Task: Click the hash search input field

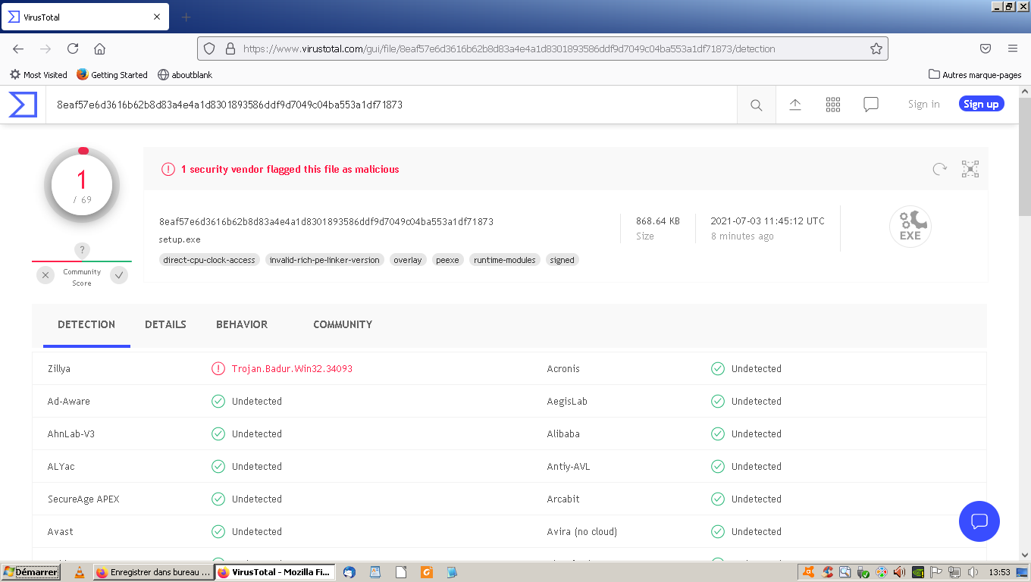Action: pos(390,105)
